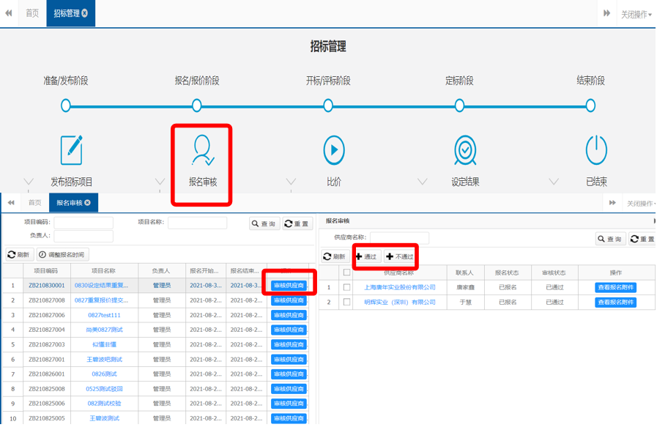Focus the 供应商名称 search input field
Image resolution: width=657 pixels, height=430 pixels.
click(x=399, y=238)
